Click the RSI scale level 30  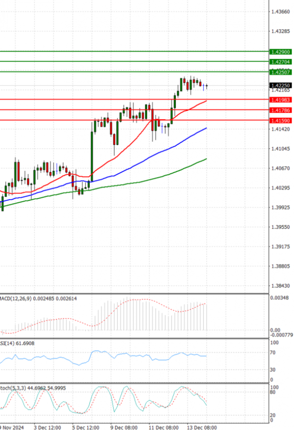[272, 370]
